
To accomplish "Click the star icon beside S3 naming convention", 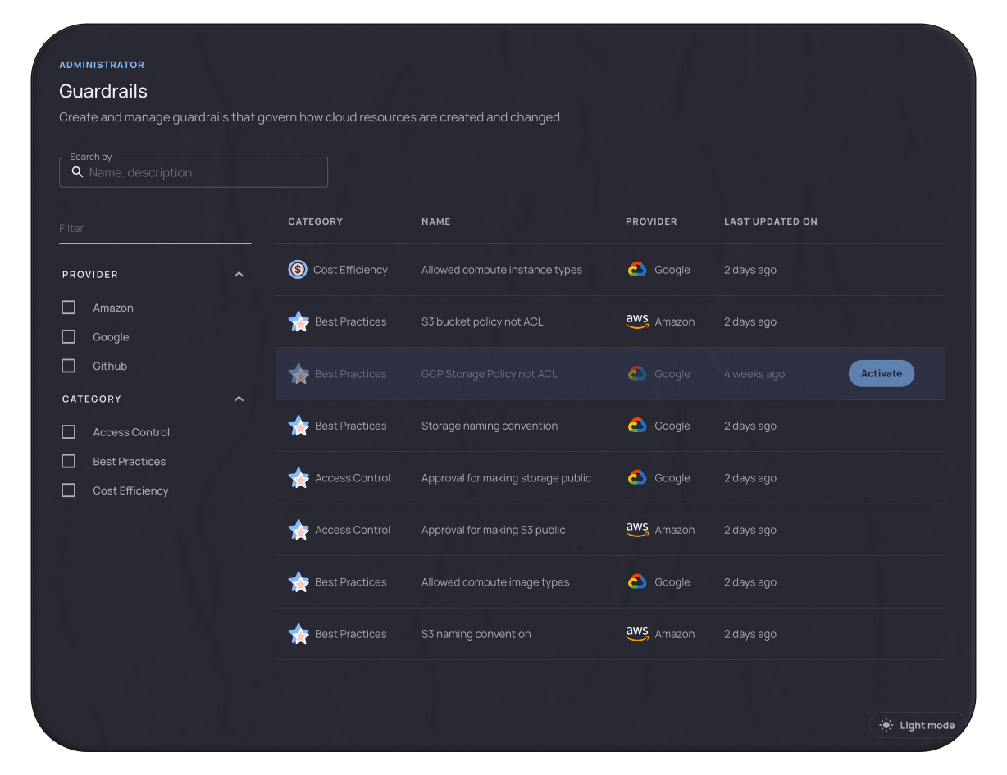I will tap(298, 634).
